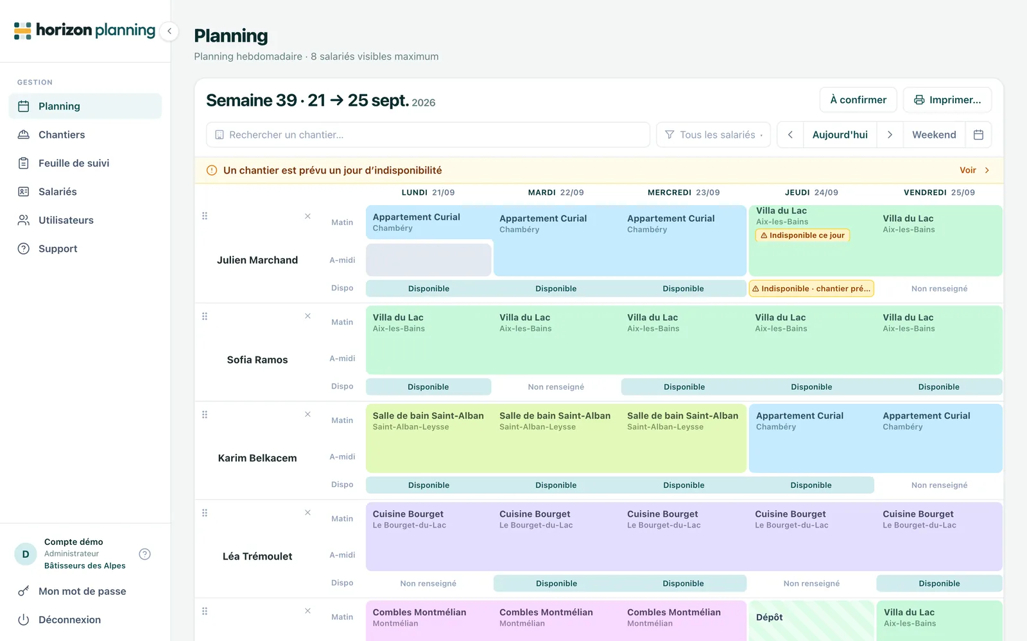The image size is (1027, 641).
Task: Go to Chantiers in the sidebar
Action: 85,135
